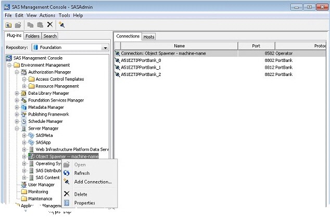The height and width of the screenshot is (218, 330).
Task: Select the Connection: Object Spawner row
Action: (x=220, y=54)
